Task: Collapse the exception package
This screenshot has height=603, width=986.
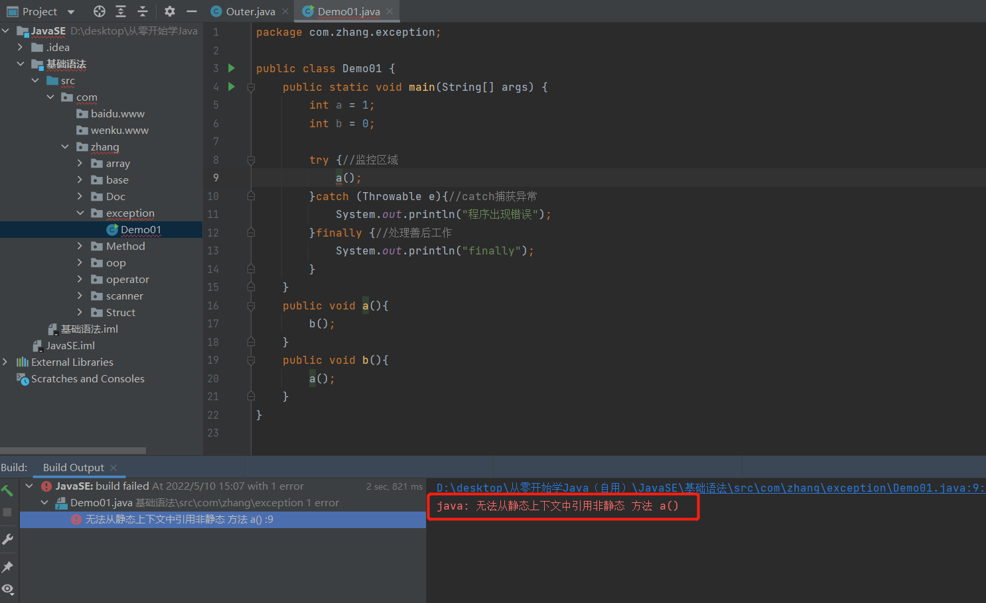Action: tap(80, 213)
